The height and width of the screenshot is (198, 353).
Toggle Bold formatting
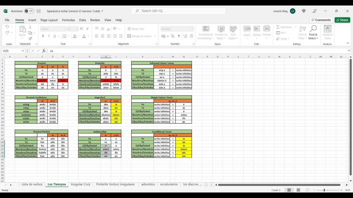tap(43, 36)
